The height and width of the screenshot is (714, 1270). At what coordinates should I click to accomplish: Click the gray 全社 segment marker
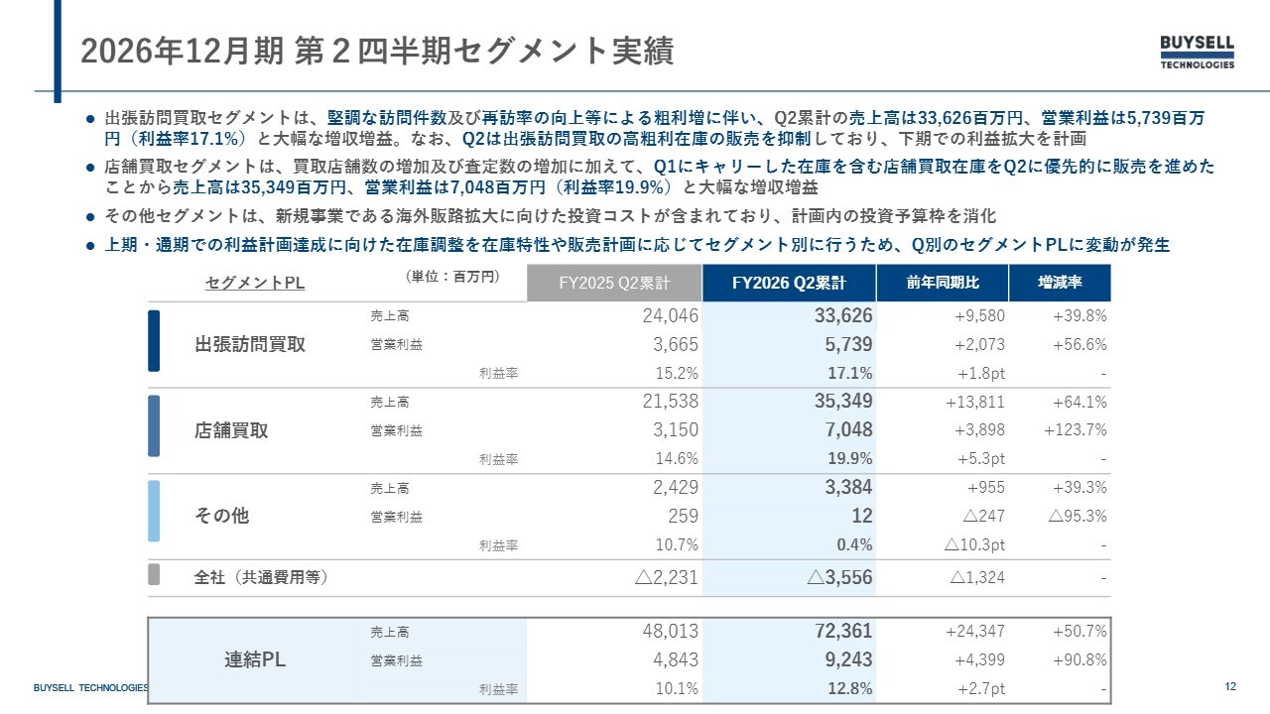154,575
